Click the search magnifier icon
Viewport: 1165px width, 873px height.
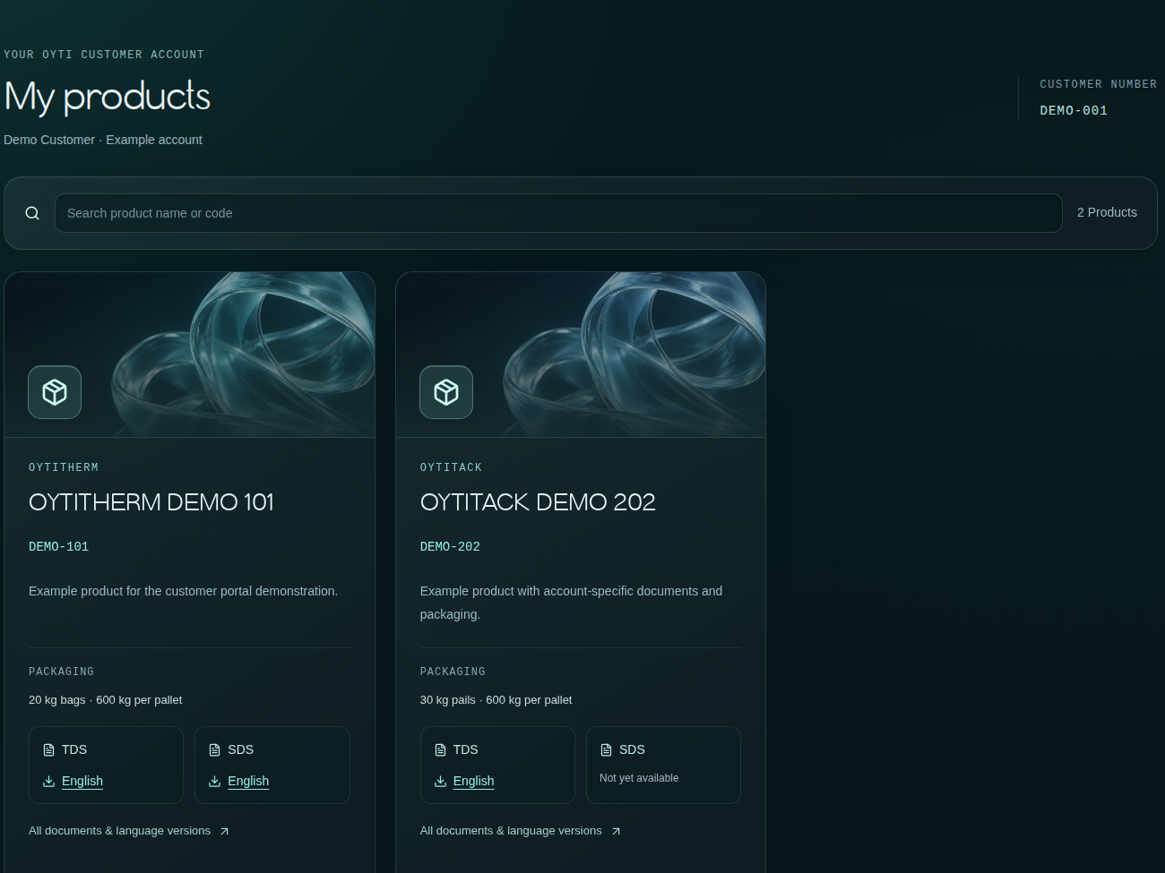tap(32, 213)
